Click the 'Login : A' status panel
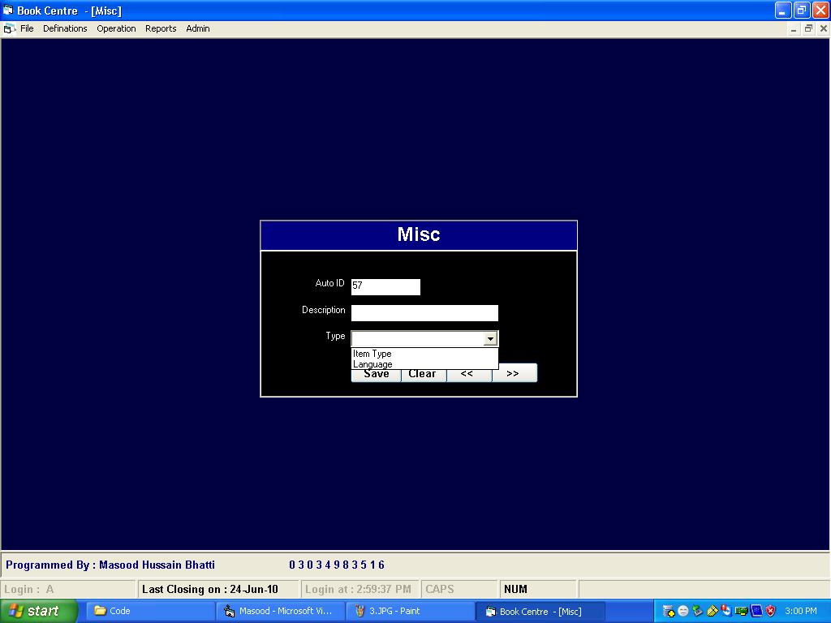 [x=68, y=589]
